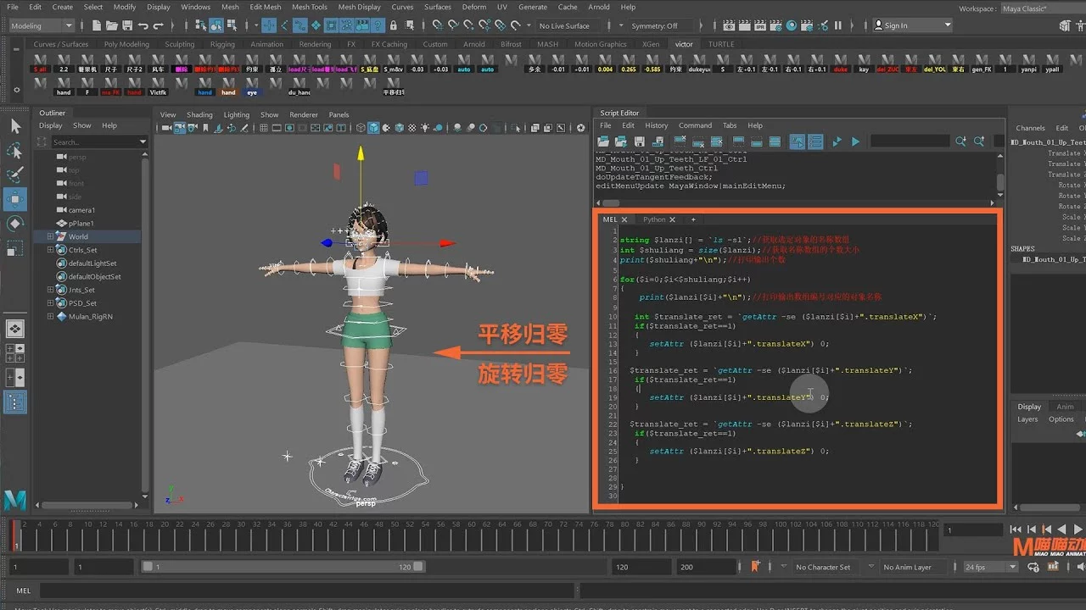Toggle Echo All Commands in Script Editor
This screenshot has width=1086, height=610.
(x=798, y=141)
